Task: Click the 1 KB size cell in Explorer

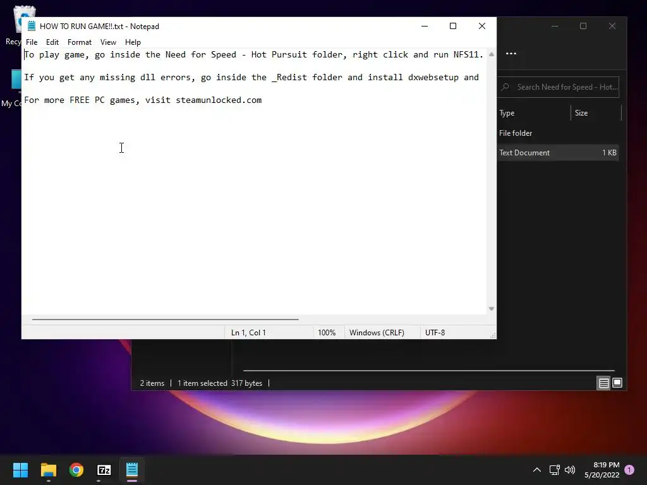Action: [609, 153]
